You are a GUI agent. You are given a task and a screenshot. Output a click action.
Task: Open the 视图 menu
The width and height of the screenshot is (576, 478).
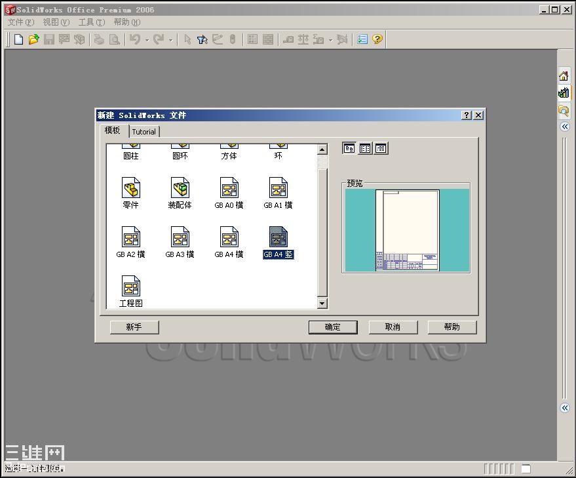(56, 22)
